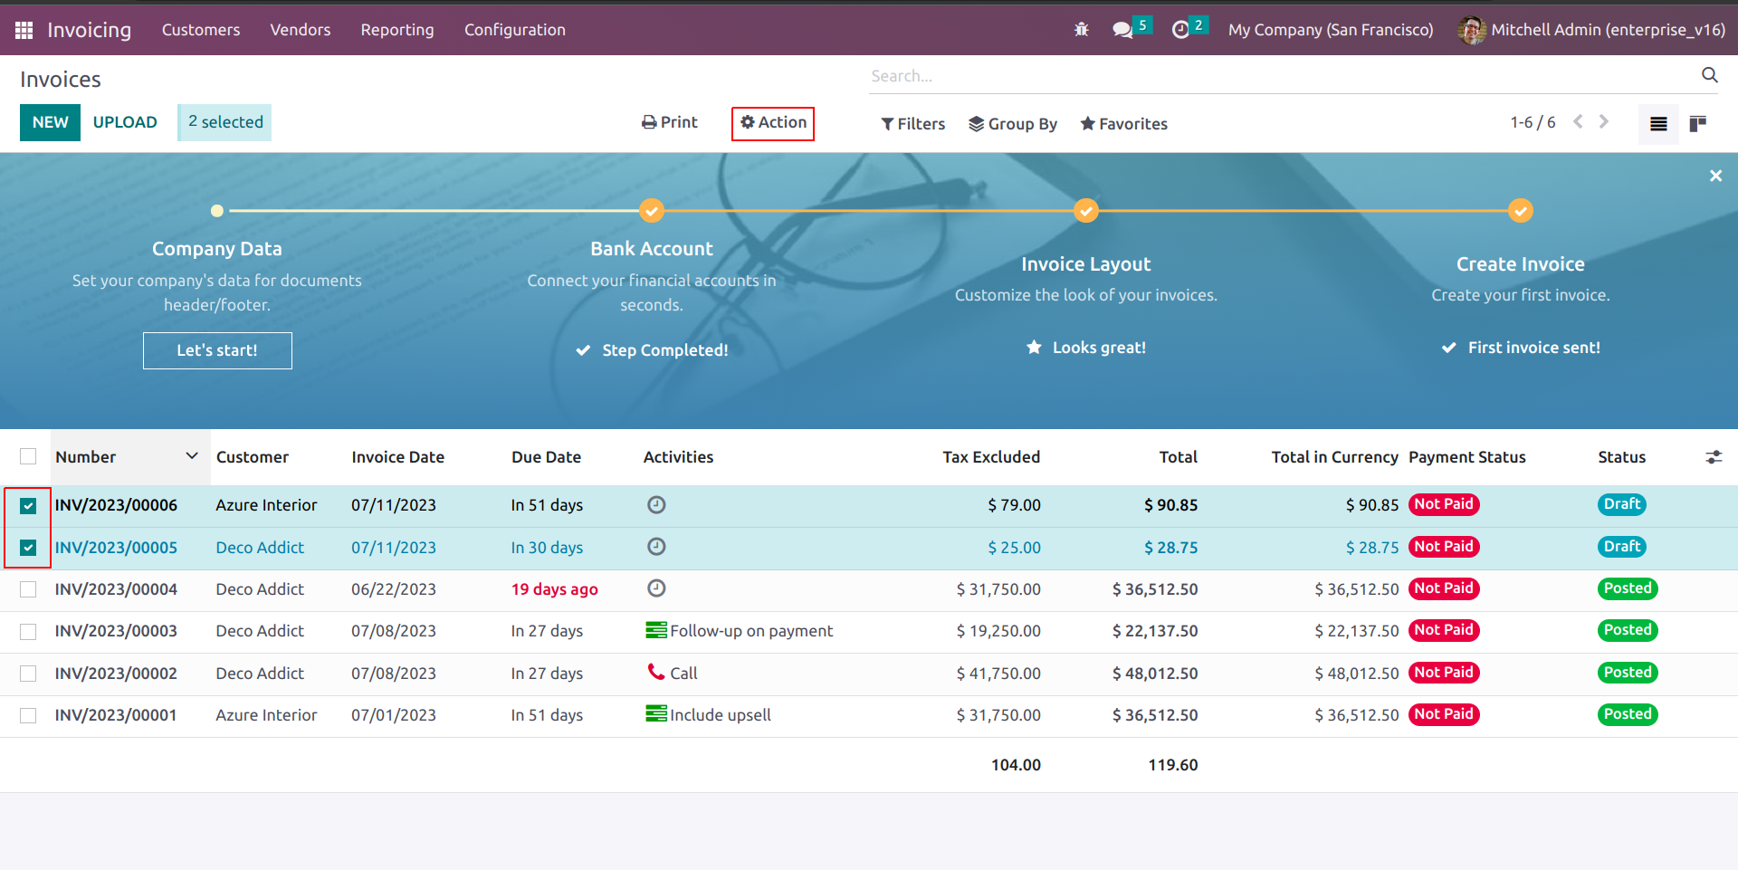Sort by Total column header
The height and width of the screenshot is (870, 1738).
[x=1178, y=457]
